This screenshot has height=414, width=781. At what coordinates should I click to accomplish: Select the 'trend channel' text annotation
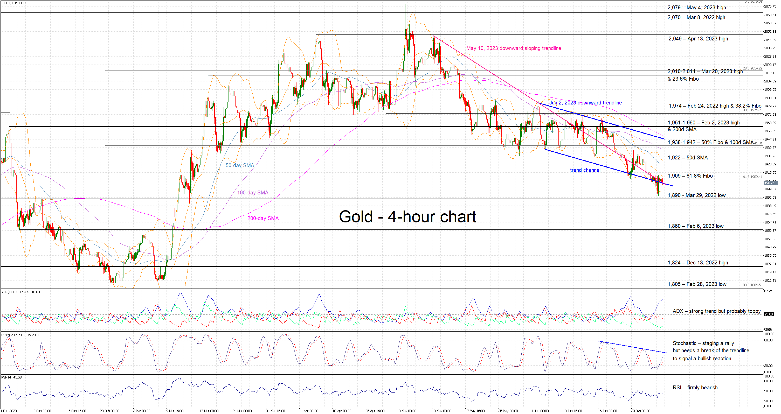pyautogui.click(x=585, y=170)
